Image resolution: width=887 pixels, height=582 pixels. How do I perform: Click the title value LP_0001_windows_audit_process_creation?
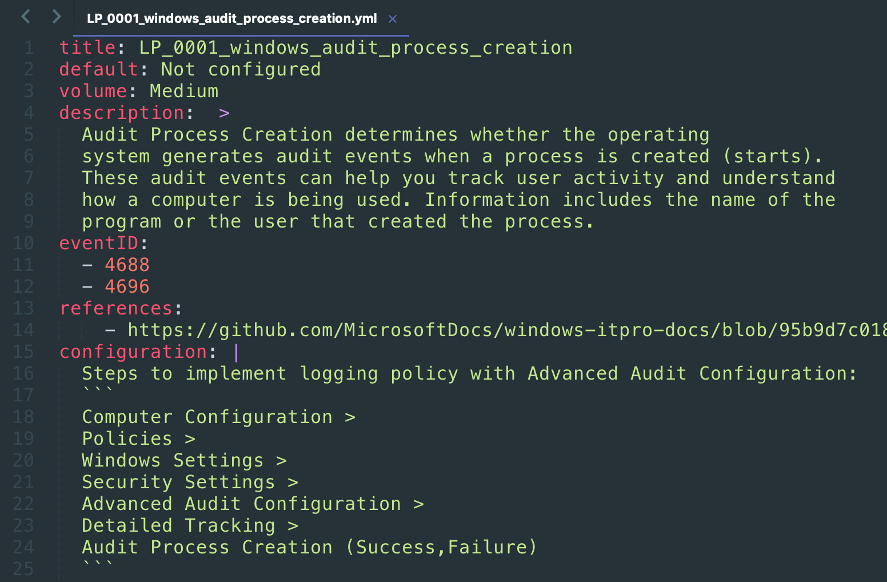[x=355, y=47]
